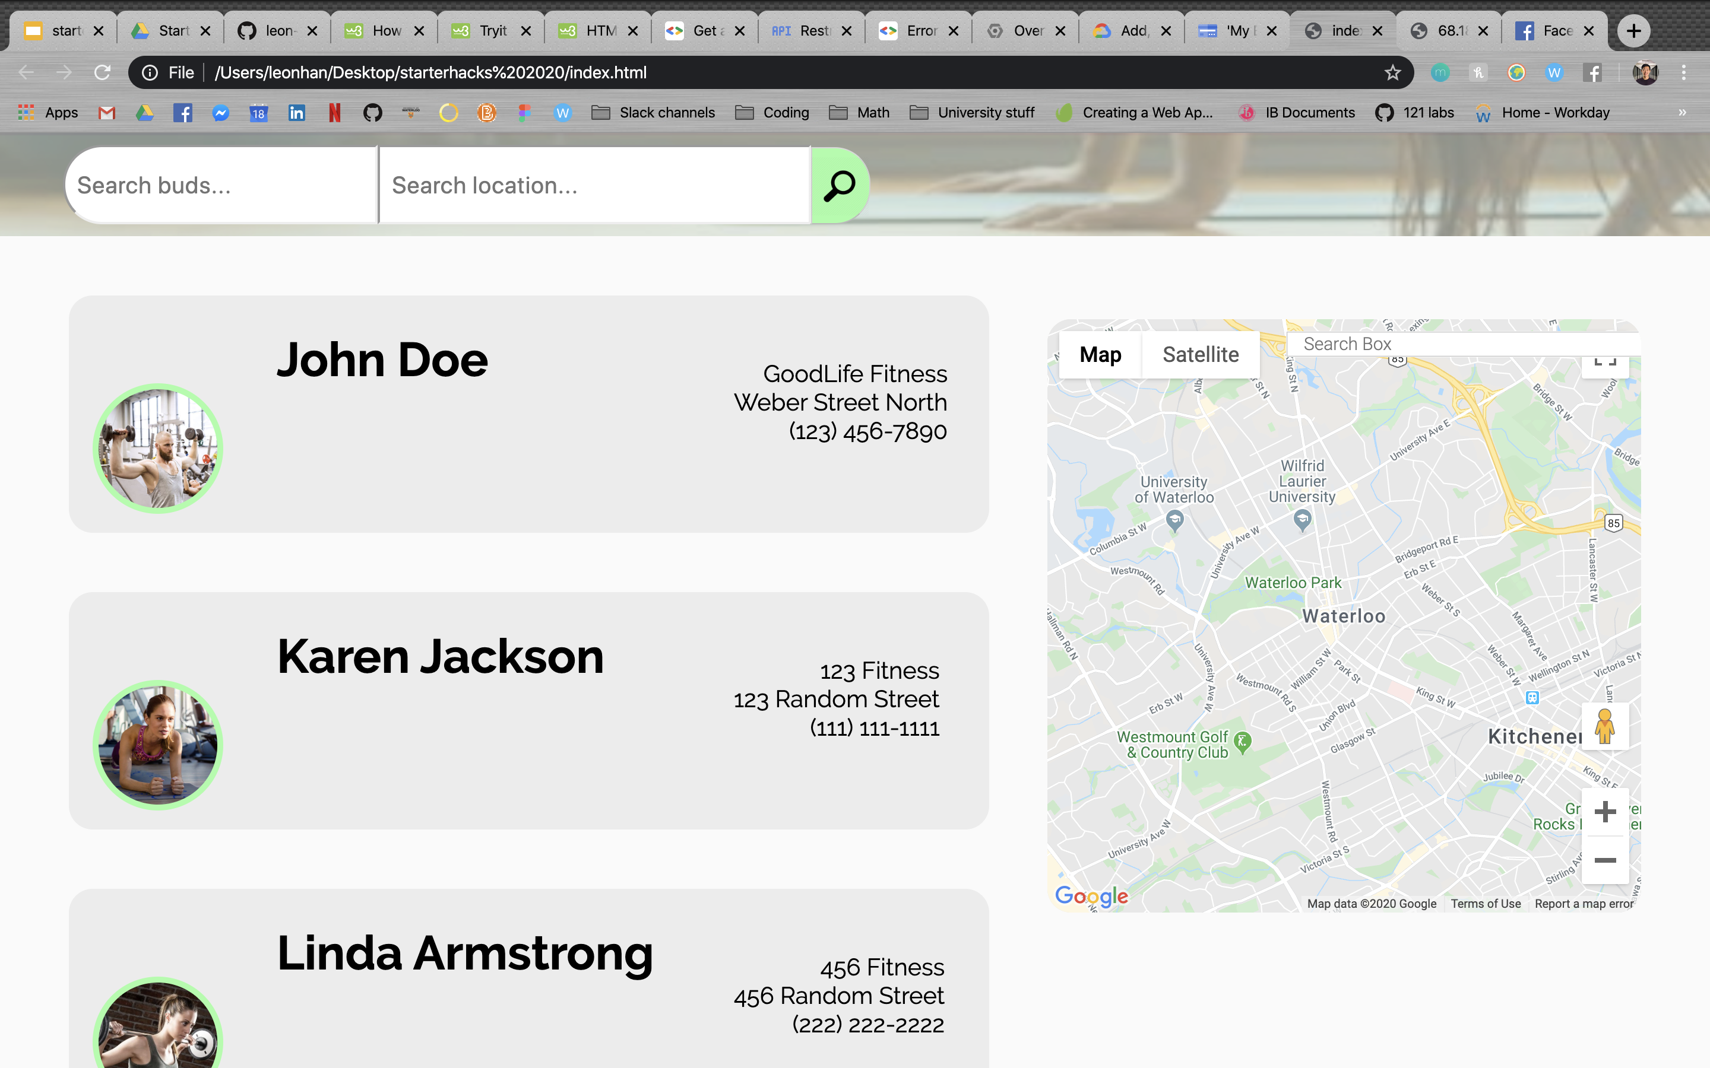Bookmark this page with the star icon

[1392, 73]
